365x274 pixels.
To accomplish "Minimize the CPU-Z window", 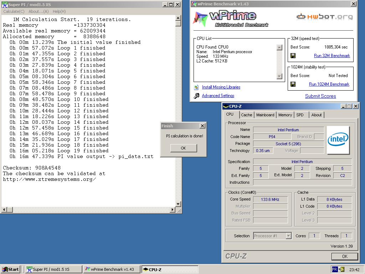I will [x=343, y=106].
